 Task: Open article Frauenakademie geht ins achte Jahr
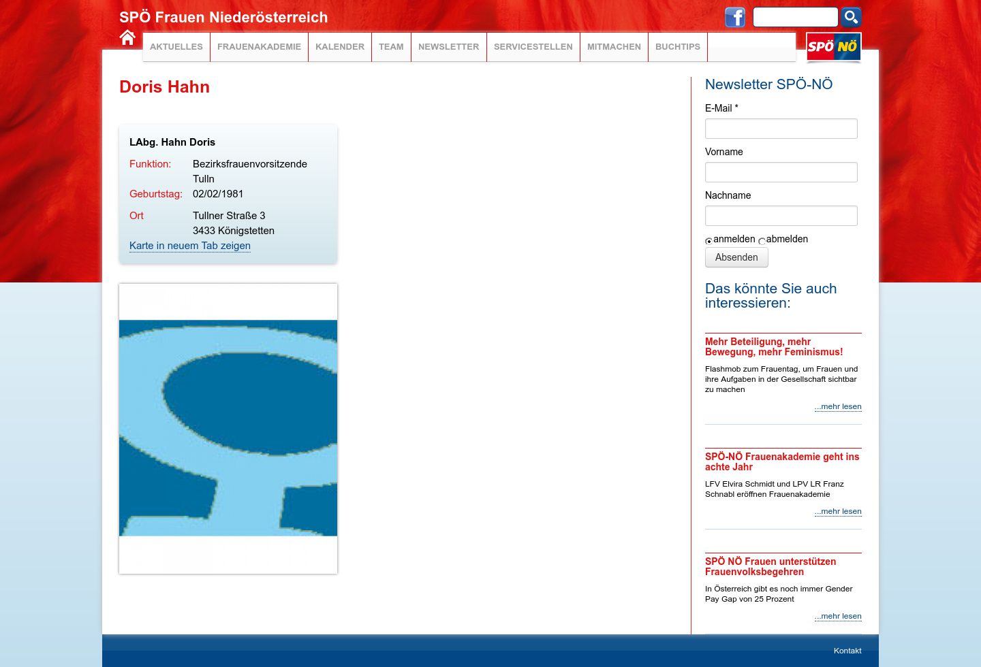[x=782, y=462]
